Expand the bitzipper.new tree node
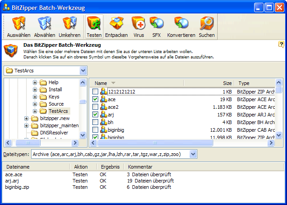This screenshot has width=287, height=205. (27, 118)
